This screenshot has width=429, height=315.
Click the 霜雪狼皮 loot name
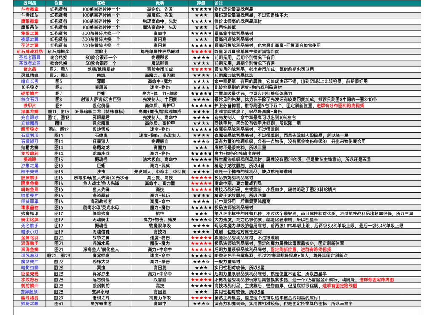29,129
